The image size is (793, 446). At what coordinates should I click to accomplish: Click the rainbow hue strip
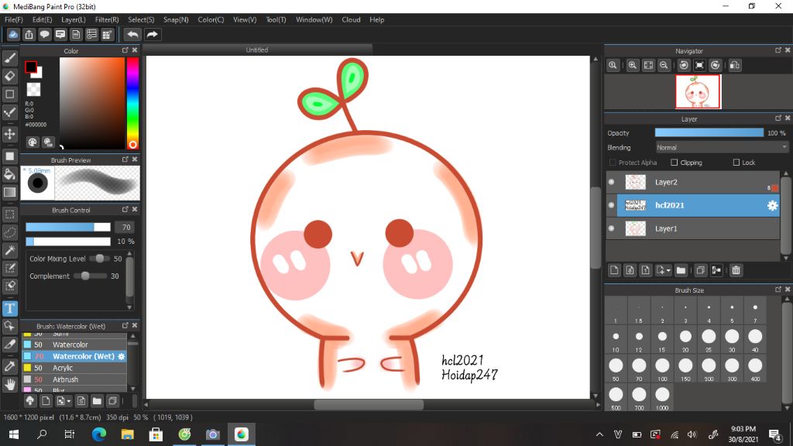click(132, 103)
